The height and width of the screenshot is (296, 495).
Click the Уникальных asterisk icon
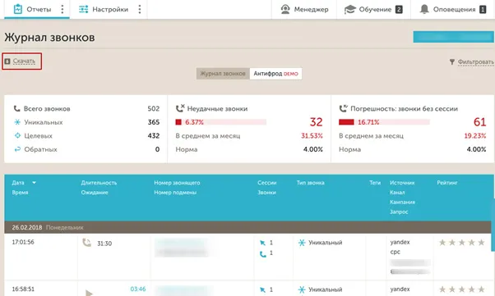click(x=17, y=122)
